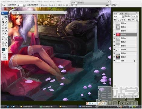
Task: Select the Move tool in the toolbox
Action: click(6, 16)
